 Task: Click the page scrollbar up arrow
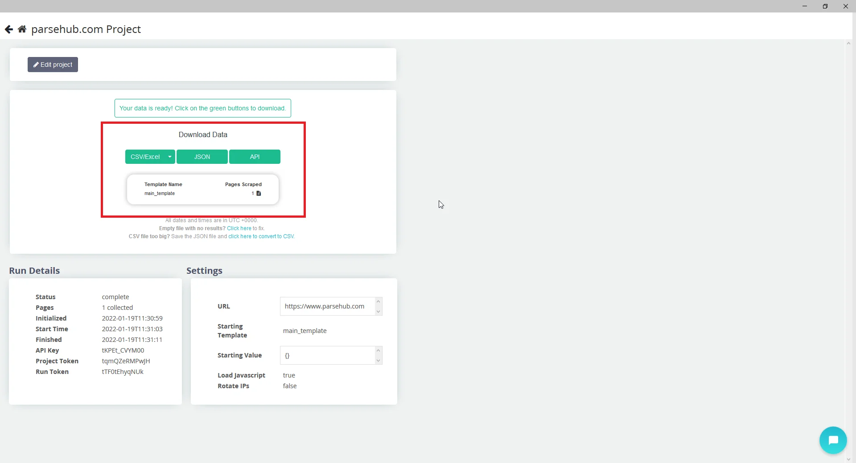pos(848,43)
